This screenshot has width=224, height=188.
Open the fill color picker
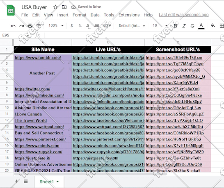pos(213,26)
